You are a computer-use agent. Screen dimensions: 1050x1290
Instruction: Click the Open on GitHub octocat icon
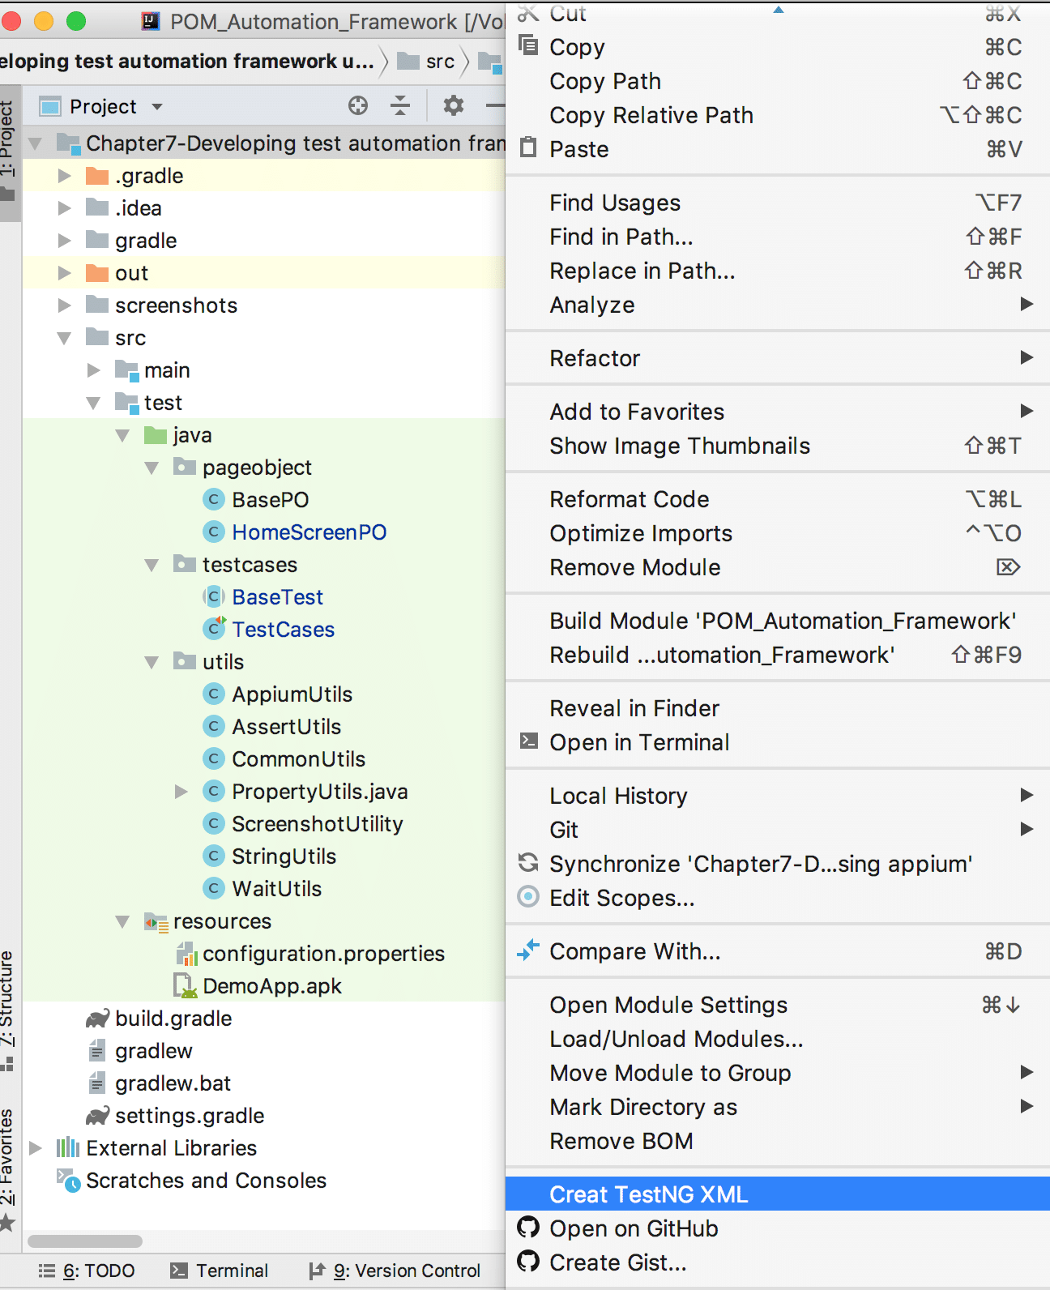point(528,1228)
